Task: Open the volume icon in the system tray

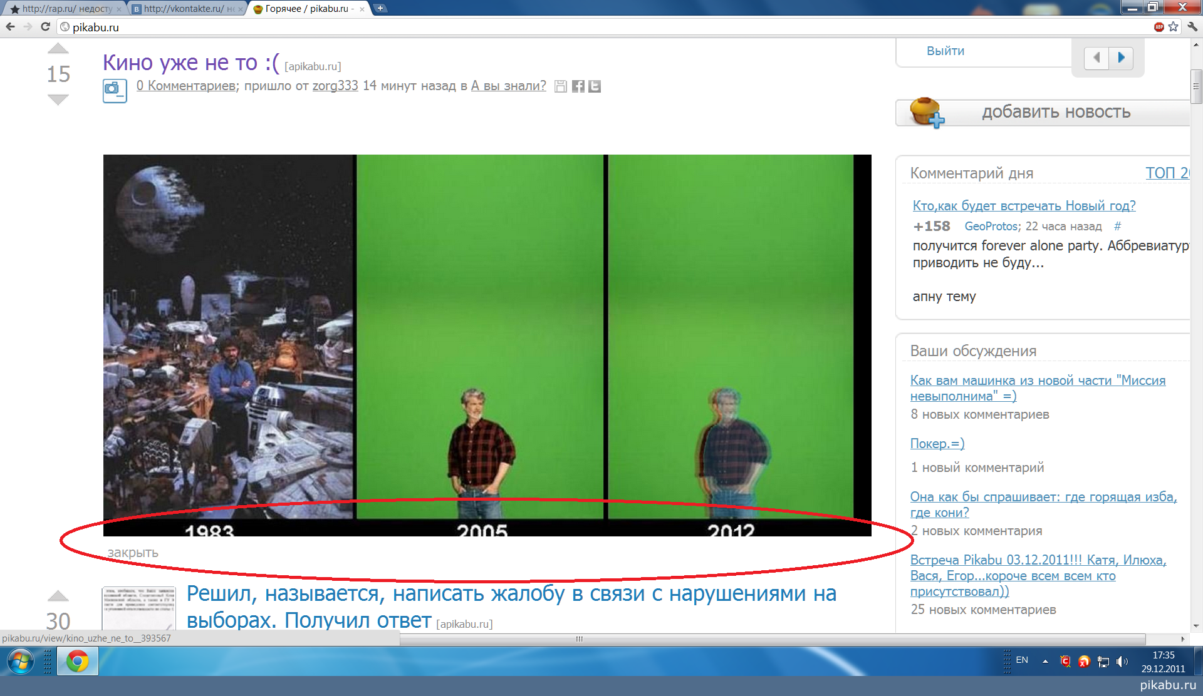Action: [x=1122, y=662]
